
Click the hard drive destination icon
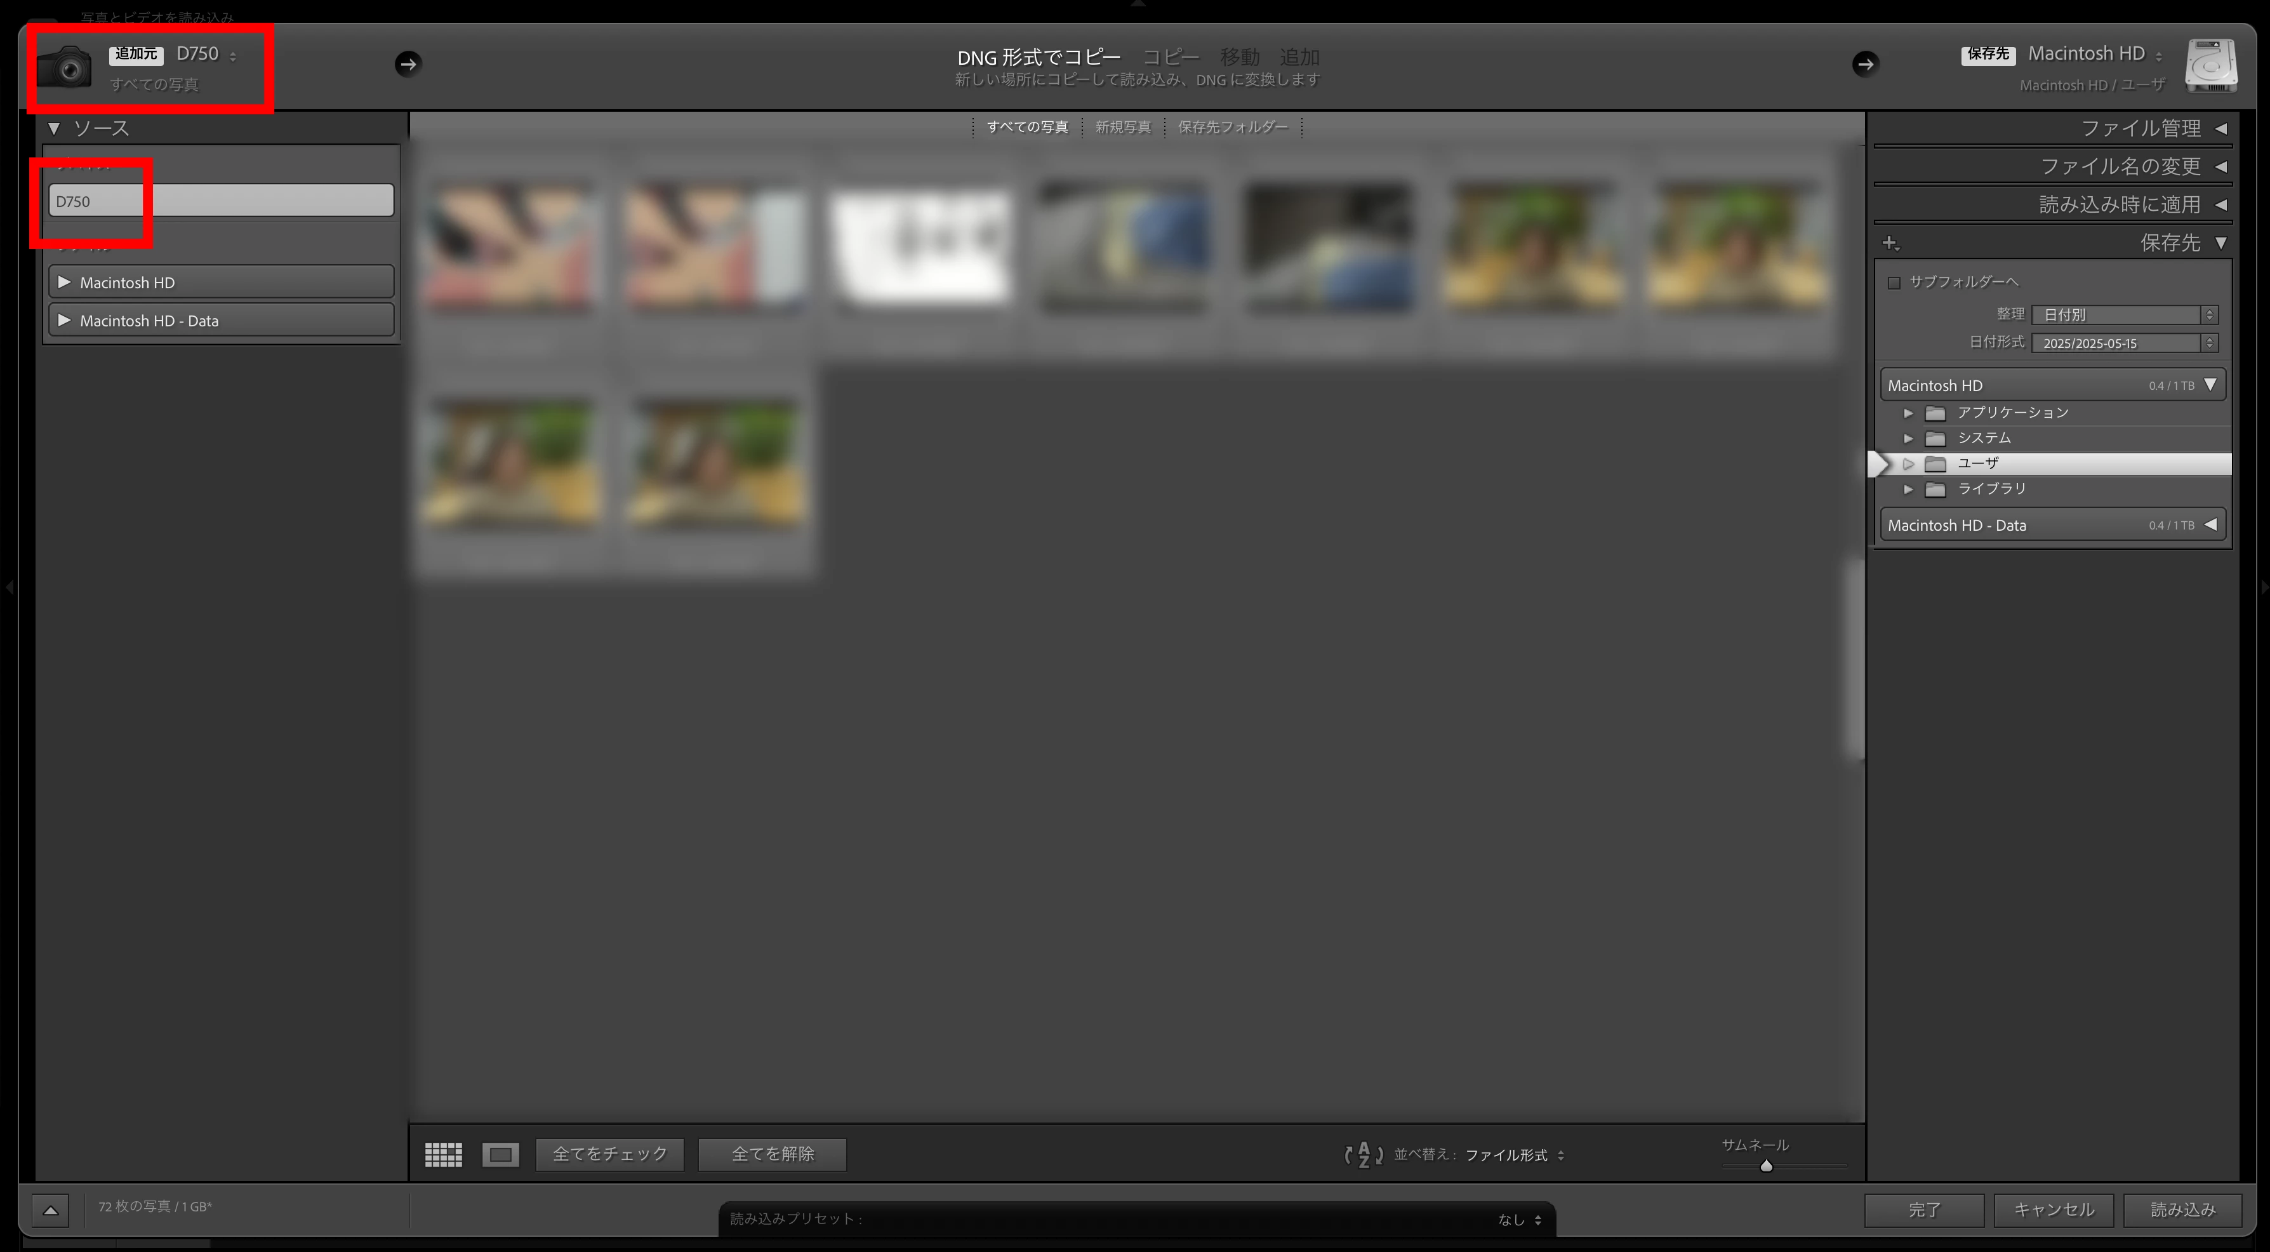pyautogui.click(x=2210, y=66)
